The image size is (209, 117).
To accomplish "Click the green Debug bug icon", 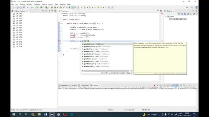I will (x=32, y=7).
